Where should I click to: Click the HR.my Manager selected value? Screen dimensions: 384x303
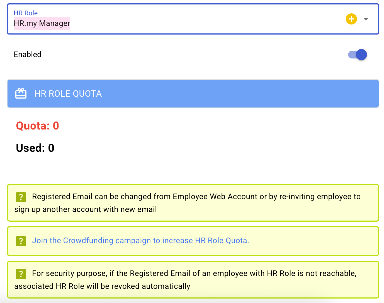point(42,23)
